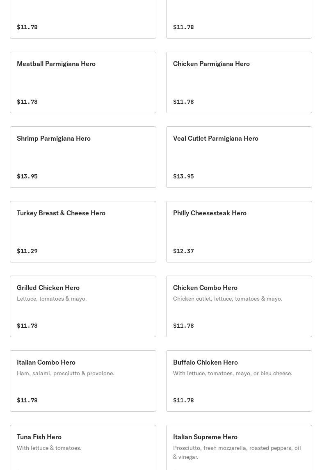Viewport: 322px width, 470px height.
Task: Click the $12.37 Philly Cheesesteak price
Action: pos(183,251)
